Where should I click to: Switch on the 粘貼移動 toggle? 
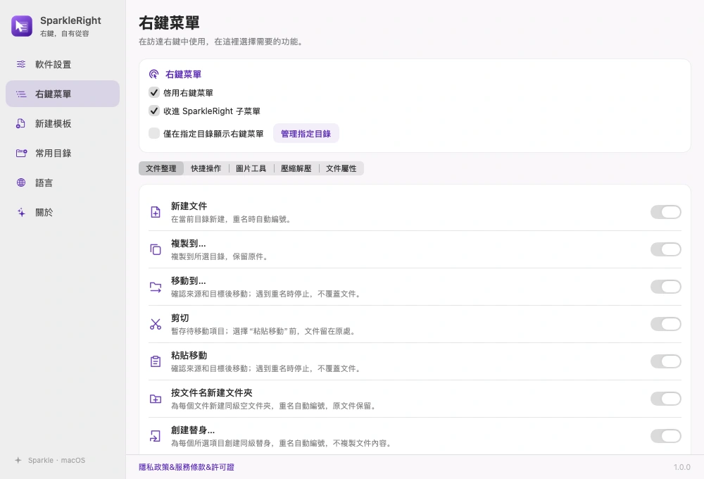pos(666,361)
